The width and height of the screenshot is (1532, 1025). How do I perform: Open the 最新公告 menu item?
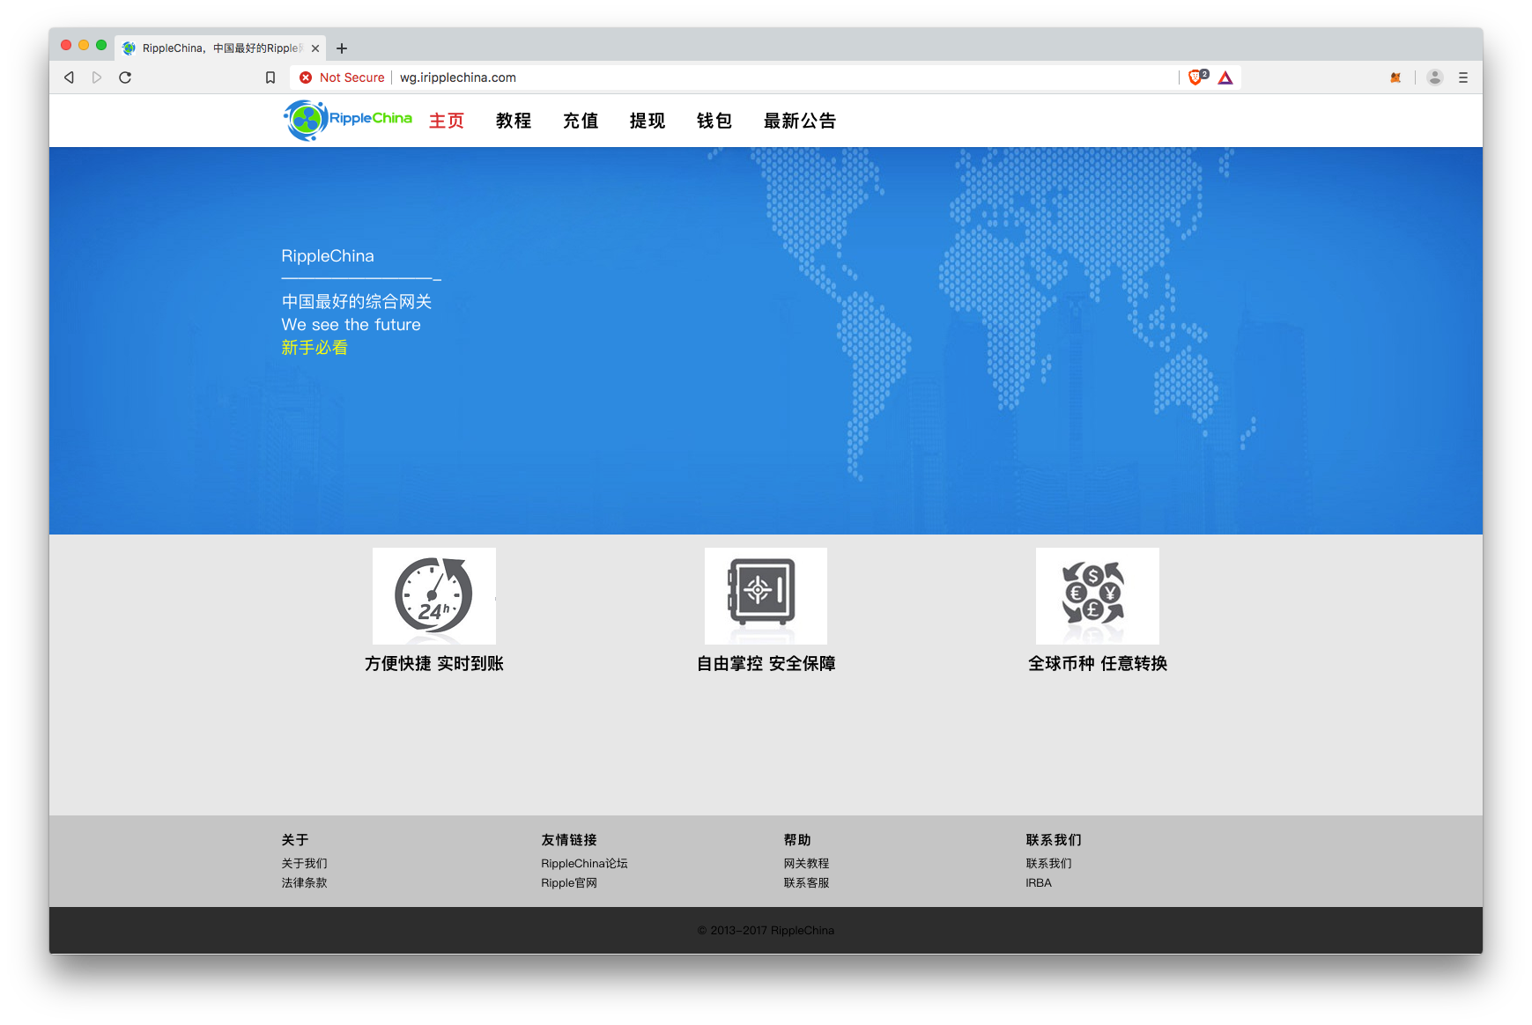800,121
